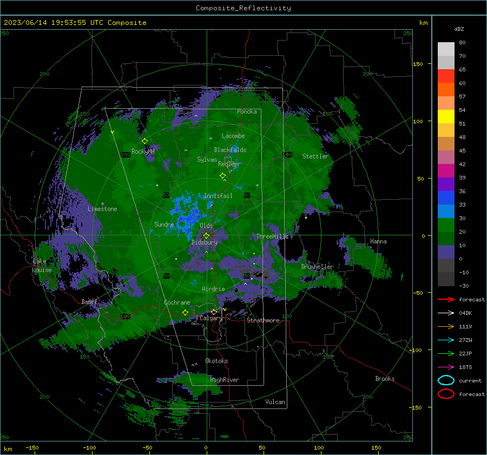Click yellow diamond marker below RedDeer
The image size is (487, 455).
click(x=223, y=176)
